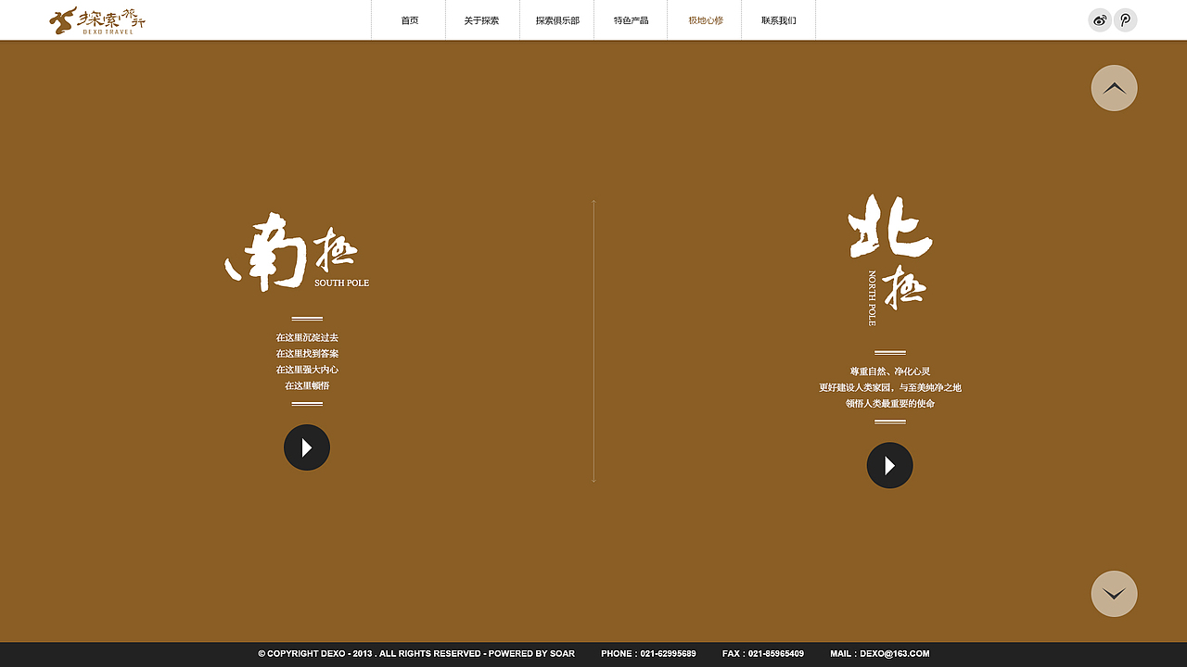
Task: Click text 在这里顿悟
Action: [307, 385]
